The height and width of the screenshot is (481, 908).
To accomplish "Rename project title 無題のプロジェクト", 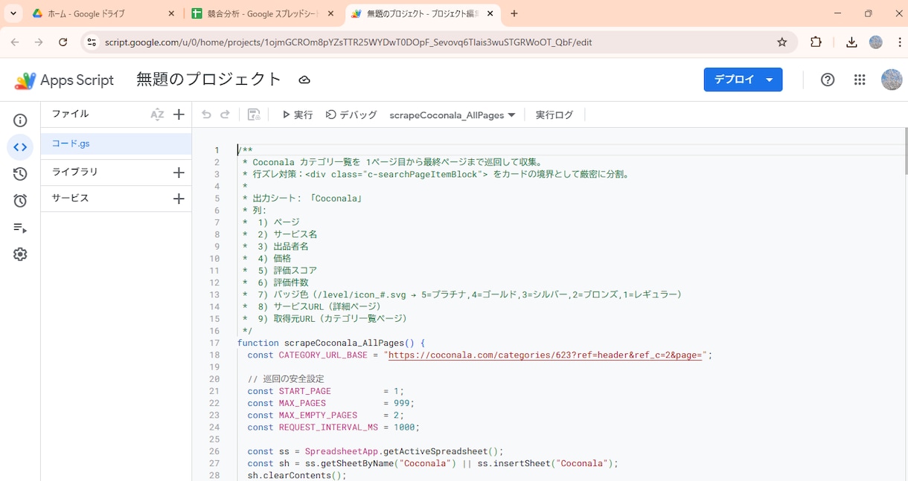I will click(209, 80).
